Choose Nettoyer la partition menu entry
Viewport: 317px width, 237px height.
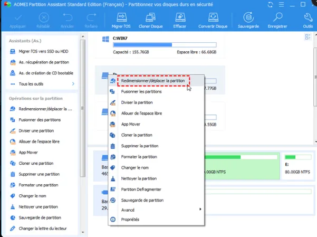[x=156, y=178]
